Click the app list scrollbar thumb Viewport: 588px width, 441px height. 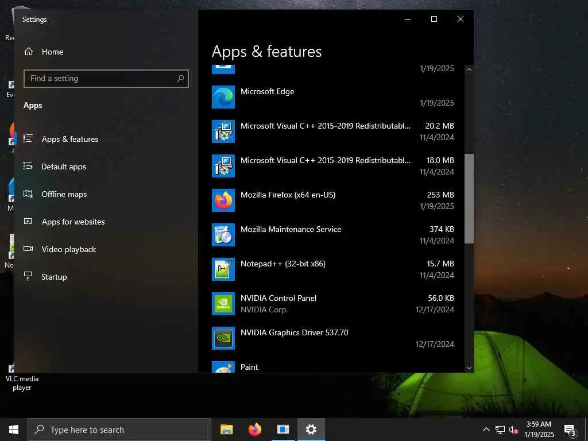click(x=469, y=199)
